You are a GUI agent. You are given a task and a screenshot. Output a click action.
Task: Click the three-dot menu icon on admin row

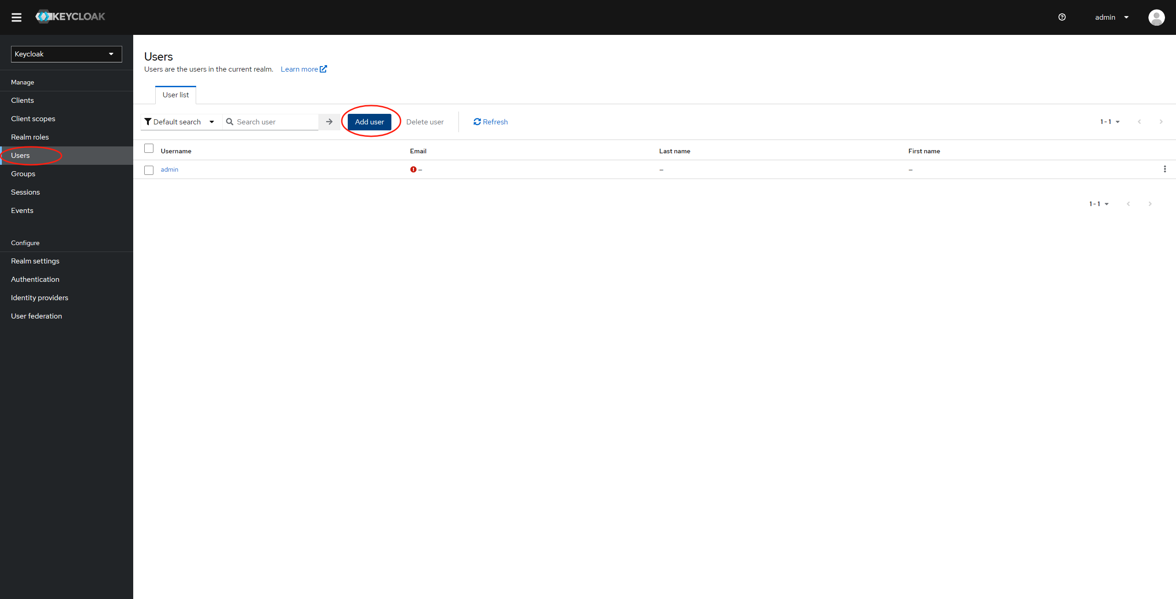coord(1165,169)
